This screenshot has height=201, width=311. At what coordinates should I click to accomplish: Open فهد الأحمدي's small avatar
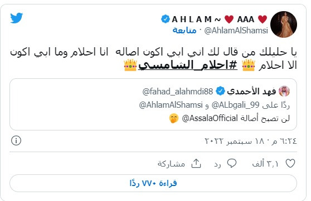(284, 91)
